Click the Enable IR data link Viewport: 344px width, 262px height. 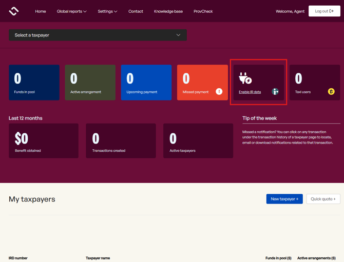250,92
